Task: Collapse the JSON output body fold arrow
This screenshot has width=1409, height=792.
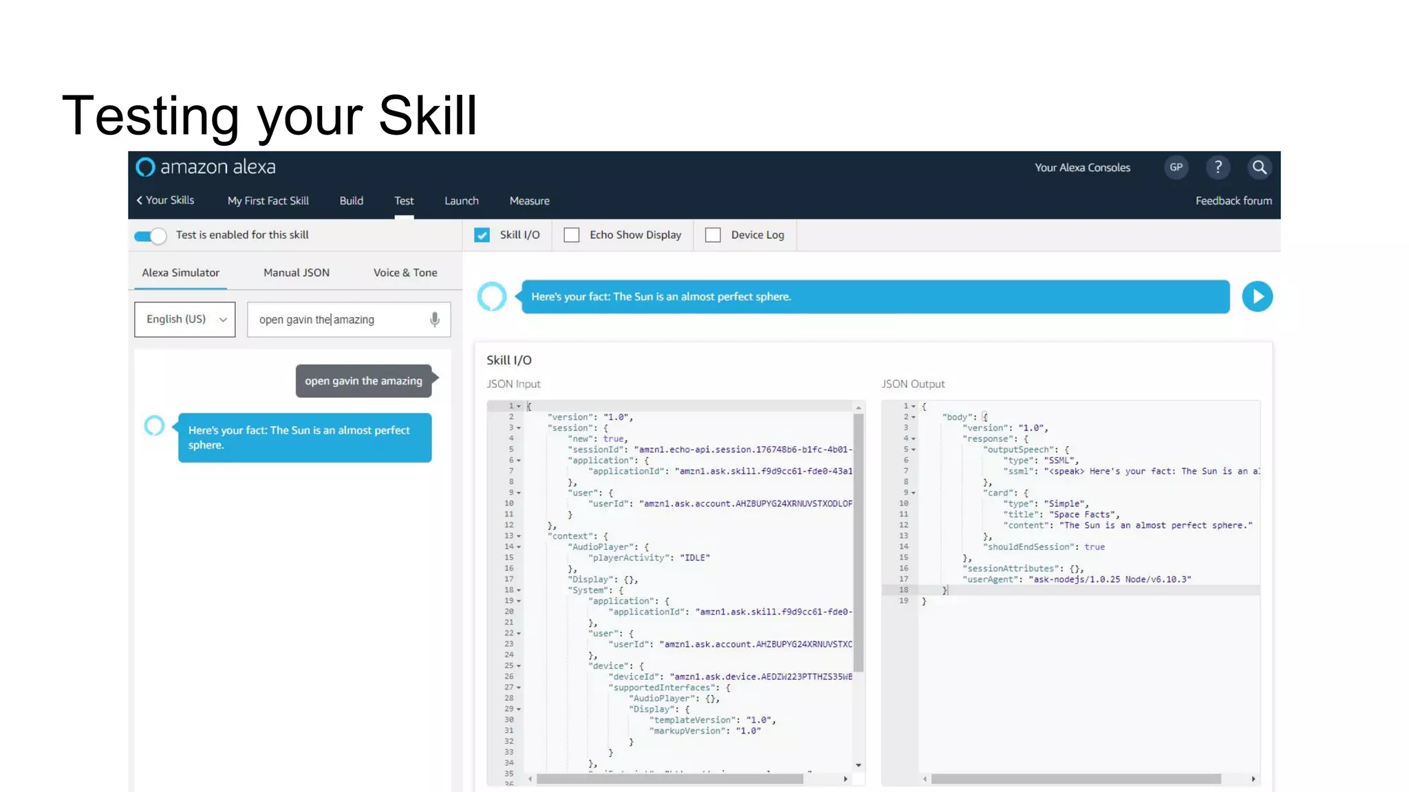Action: [x=914, y=417]
